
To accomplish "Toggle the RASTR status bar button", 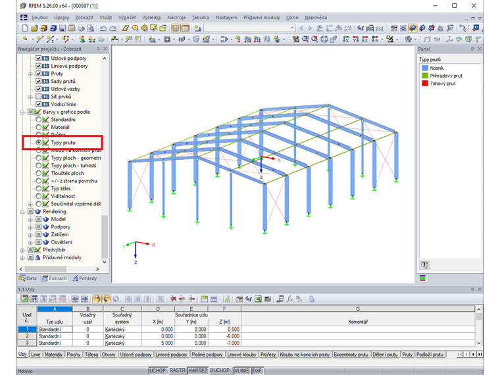I will (x=177, y=370).
